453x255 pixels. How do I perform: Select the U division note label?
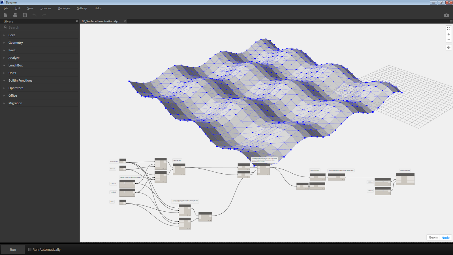coord(370,182)
